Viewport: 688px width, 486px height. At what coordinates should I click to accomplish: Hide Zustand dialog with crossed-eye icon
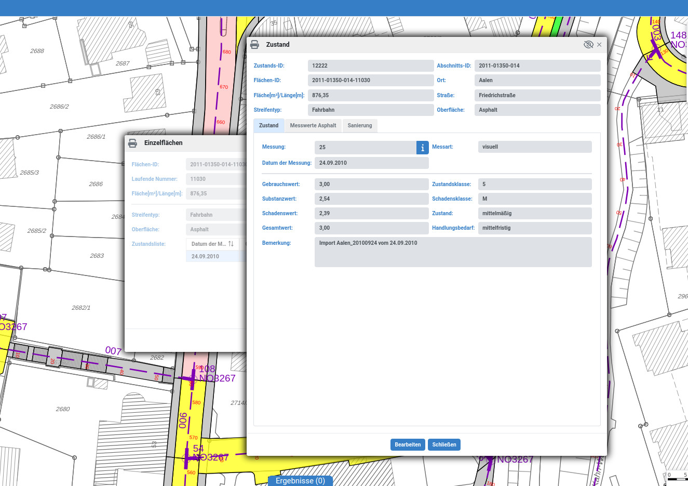point(588,45)
